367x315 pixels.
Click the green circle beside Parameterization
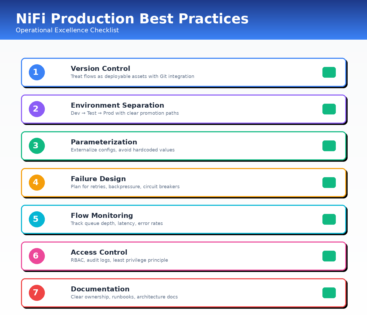tap(36, 146)
